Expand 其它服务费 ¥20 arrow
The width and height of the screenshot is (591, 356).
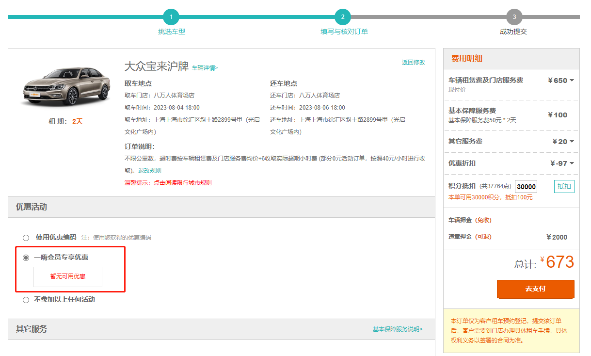[x=572, y=142]
